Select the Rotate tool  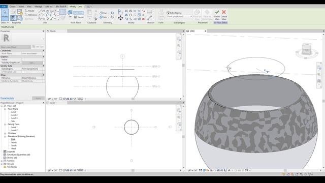[x=131, y=15]
